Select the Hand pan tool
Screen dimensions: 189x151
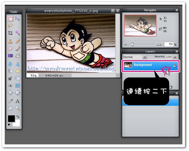click(10, 108)
